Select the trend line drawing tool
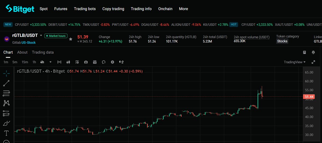The height and width of the screenshot is (143, 322). (x=6, y=83)
